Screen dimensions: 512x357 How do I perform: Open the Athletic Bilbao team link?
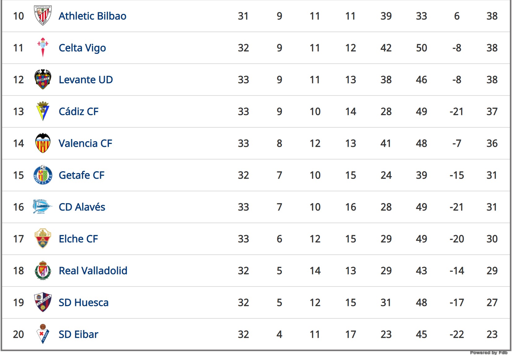(x=93, y=16)
